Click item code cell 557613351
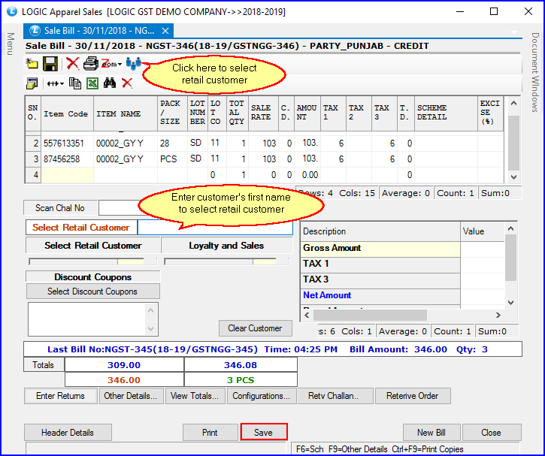Viewport: 545px width, 456px height. (x=68, y=143)
